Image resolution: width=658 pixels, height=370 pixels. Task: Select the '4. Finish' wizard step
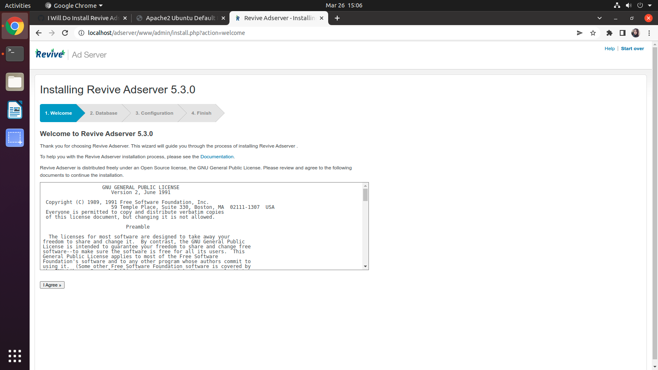[x=202, y=113]
